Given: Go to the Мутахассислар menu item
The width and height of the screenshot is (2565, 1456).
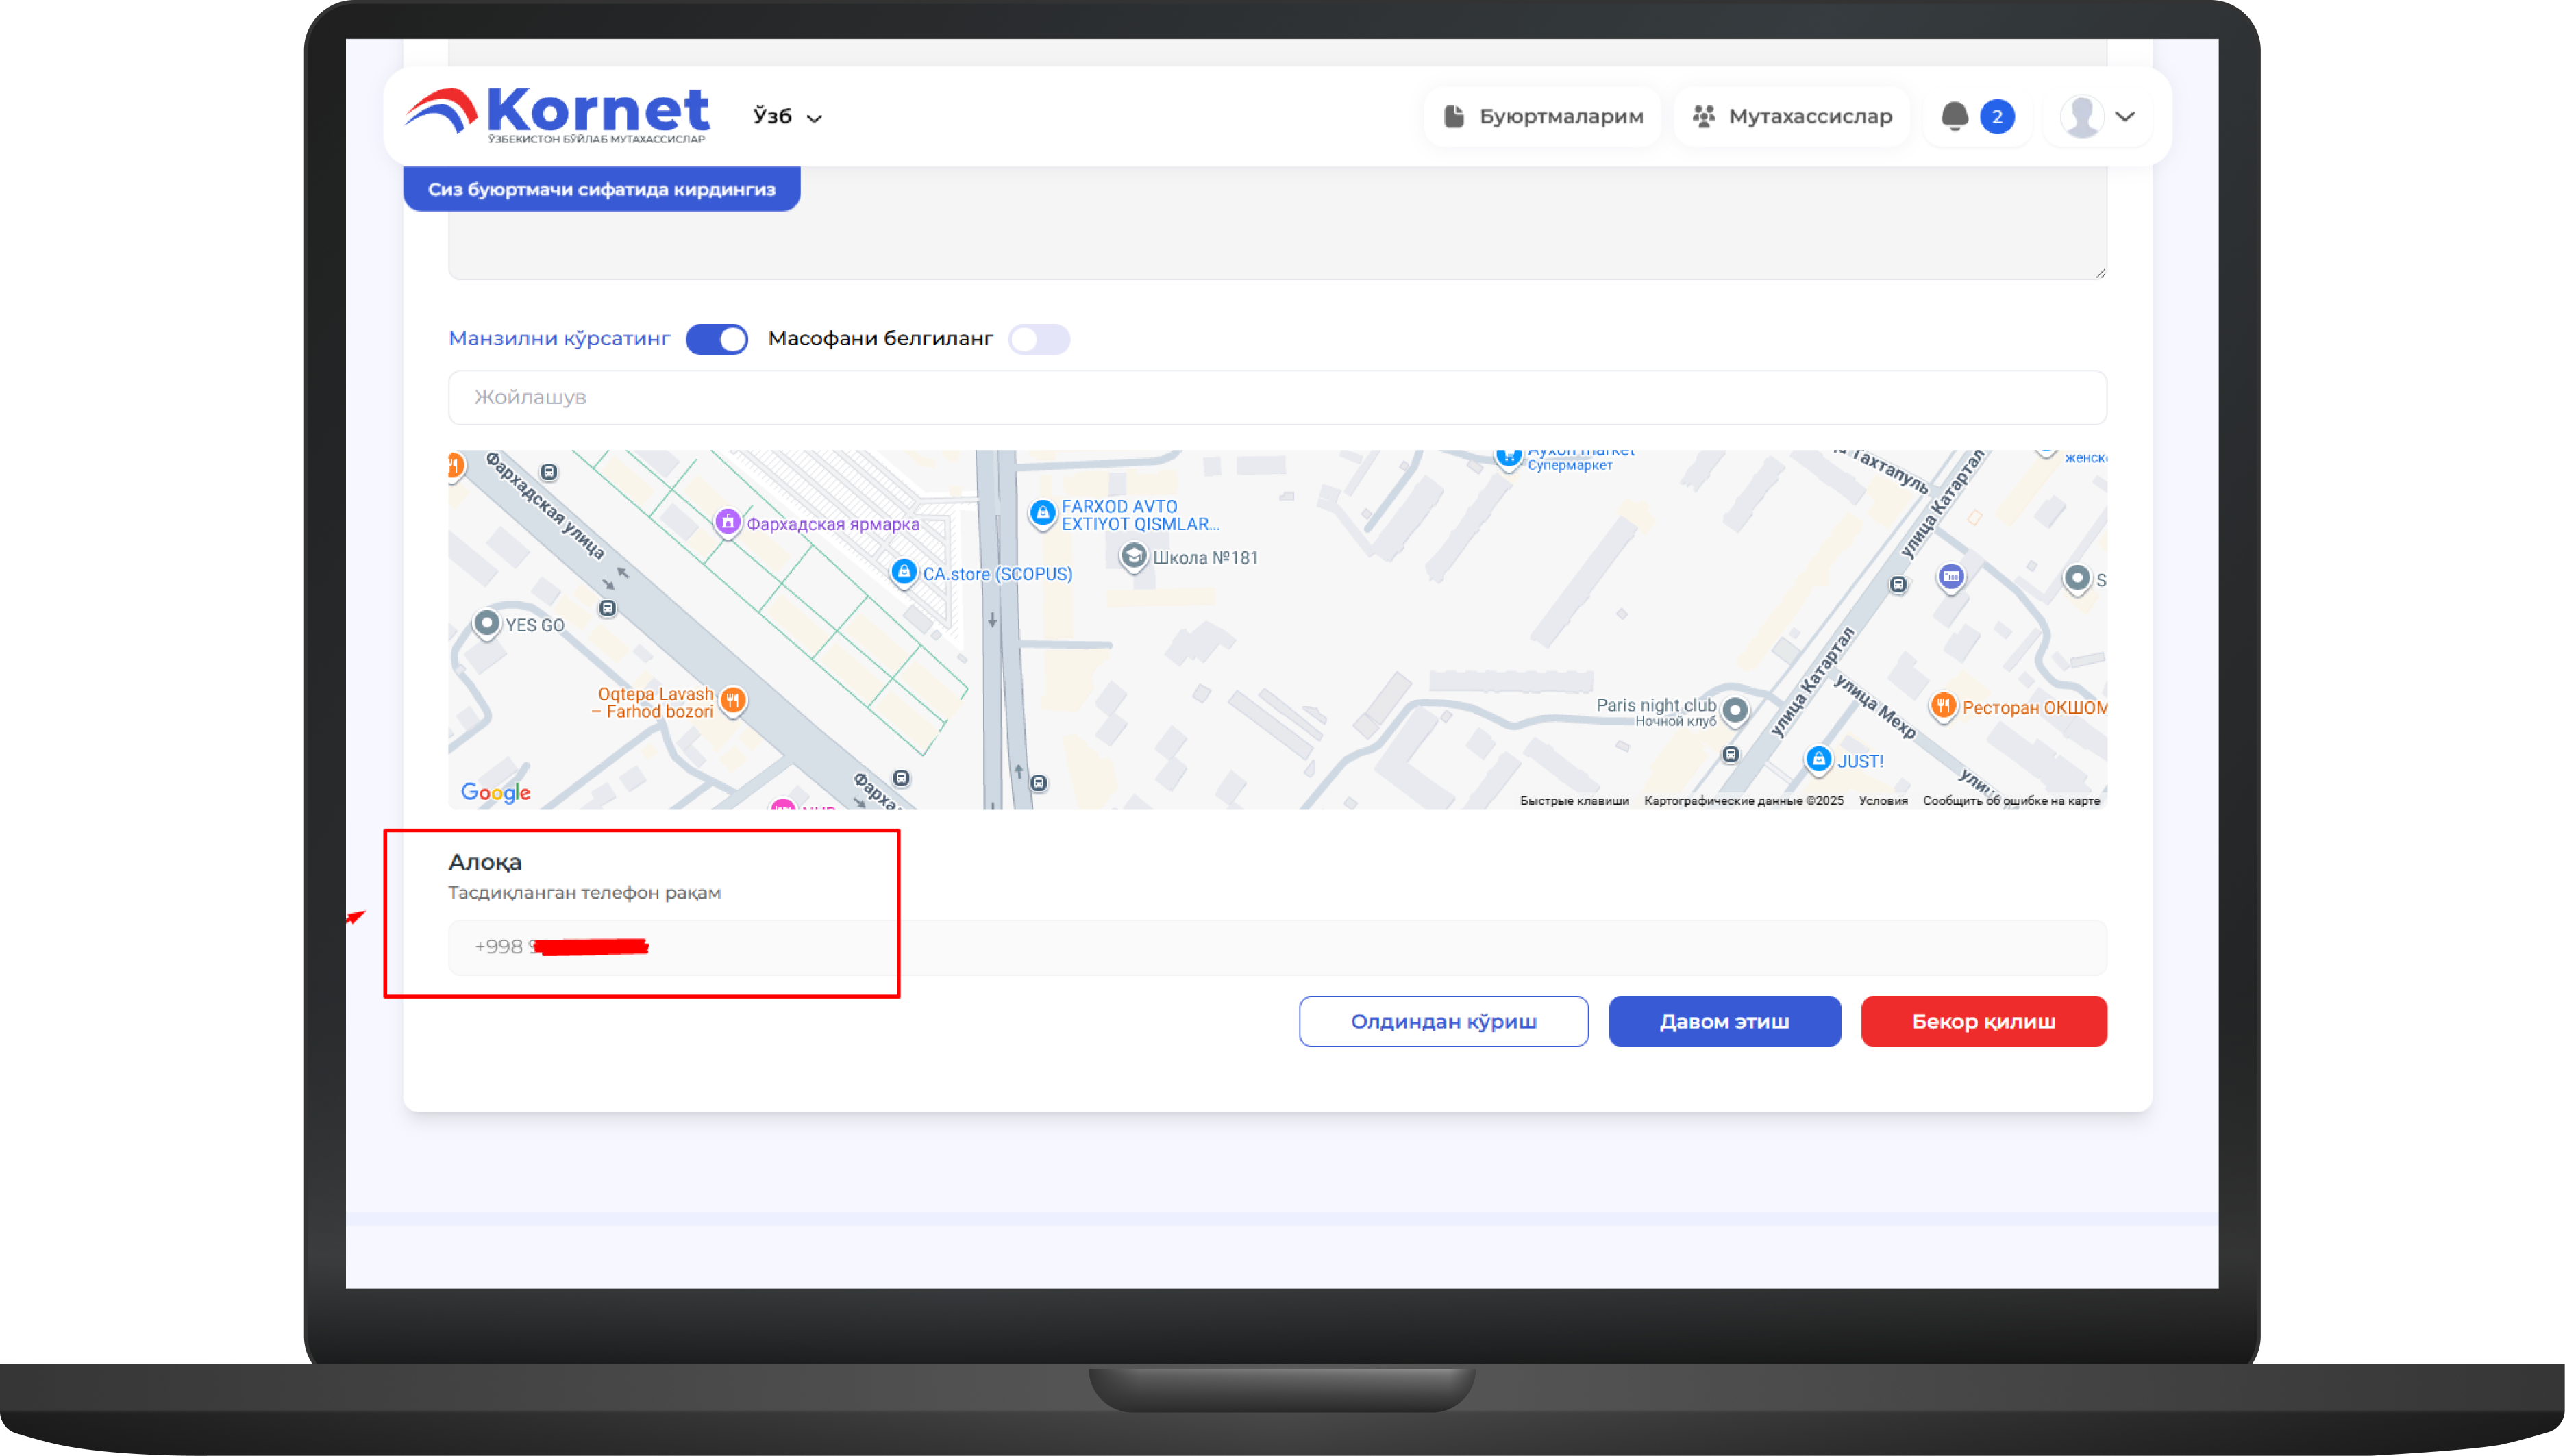Looking at the screenshot, I should [1792, 116].
